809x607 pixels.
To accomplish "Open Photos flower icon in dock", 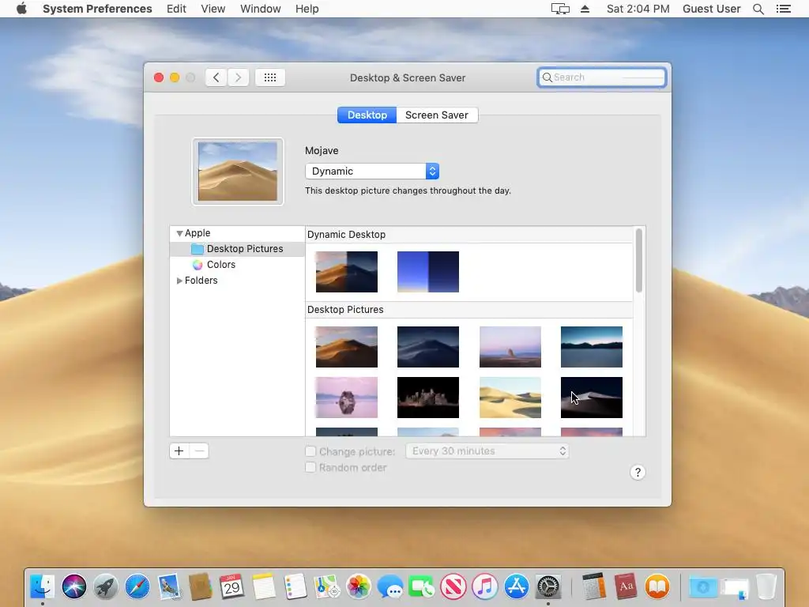I will point(359,587).
